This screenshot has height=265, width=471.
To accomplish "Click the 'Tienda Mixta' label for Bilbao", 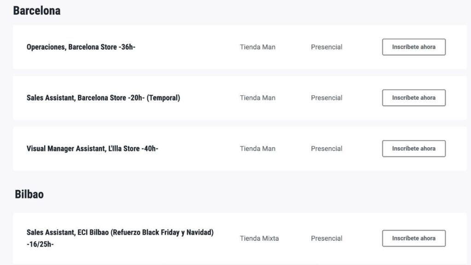I will click(x=259, y=238).
